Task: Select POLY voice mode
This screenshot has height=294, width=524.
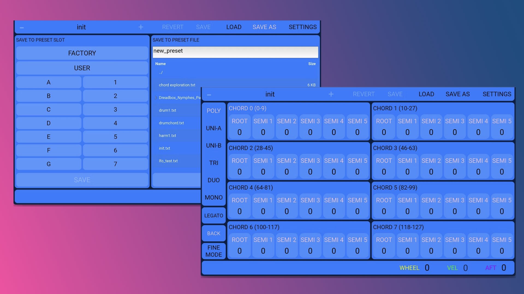Action: pos(214,111)
